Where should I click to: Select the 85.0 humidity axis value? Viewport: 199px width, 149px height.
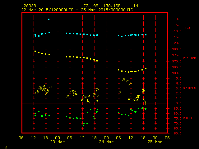[x=178, y=109]
